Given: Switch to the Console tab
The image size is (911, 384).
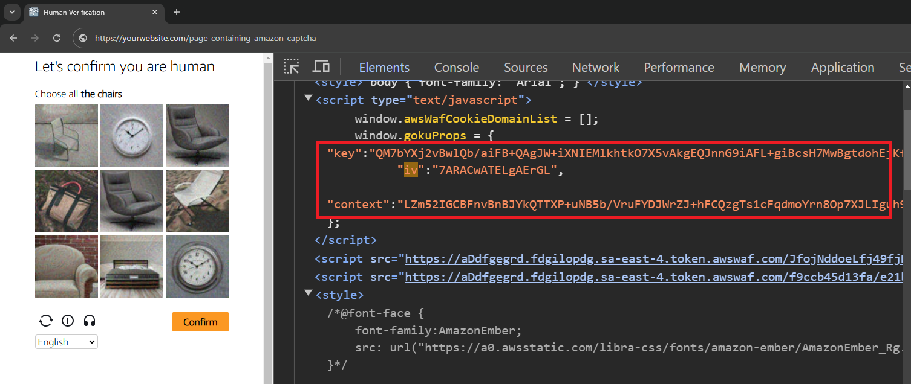Looking at the screenshot, I should (x=456, y=68).
